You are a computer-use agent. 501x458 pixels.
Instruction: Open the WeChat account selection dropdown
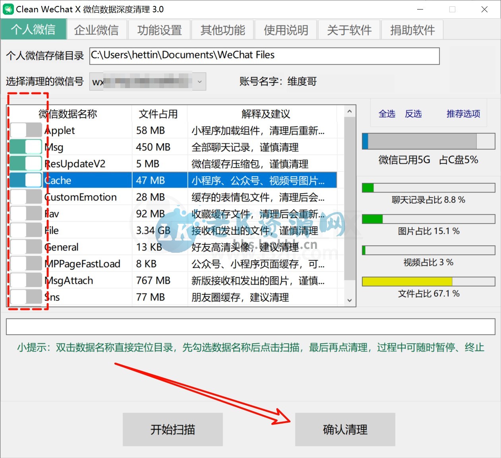click(x=199, y=81)
